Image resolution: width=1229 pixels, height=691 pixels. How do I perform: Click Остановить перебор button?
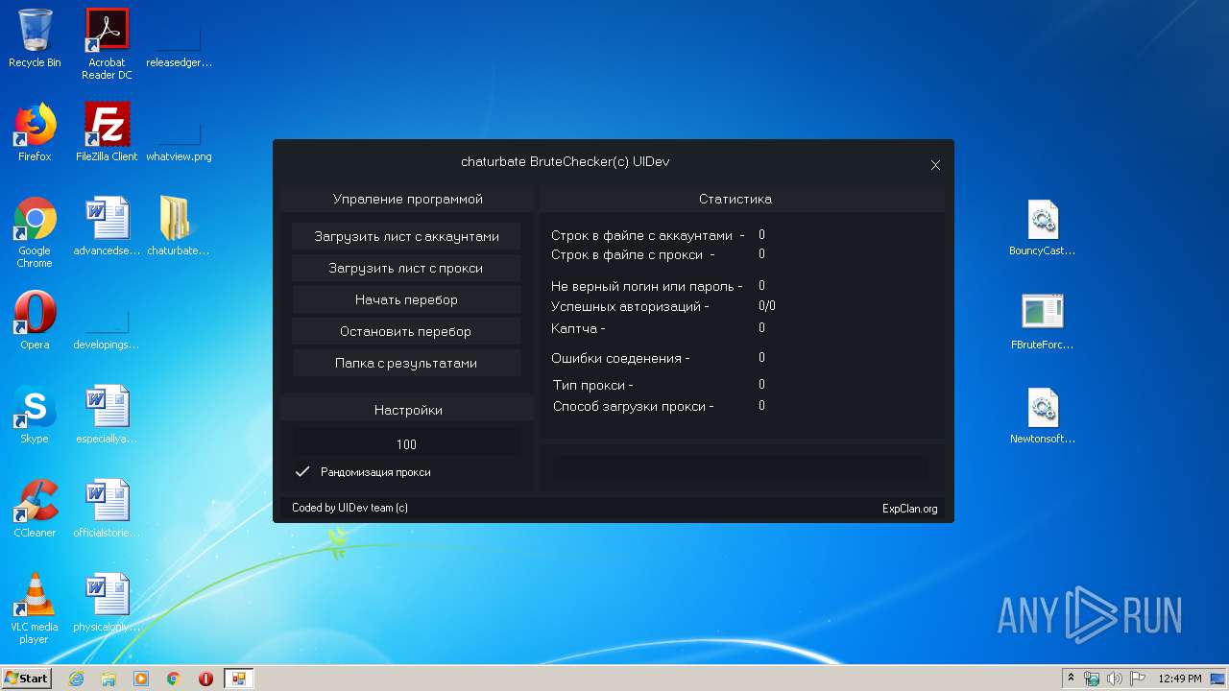(406, 331)
